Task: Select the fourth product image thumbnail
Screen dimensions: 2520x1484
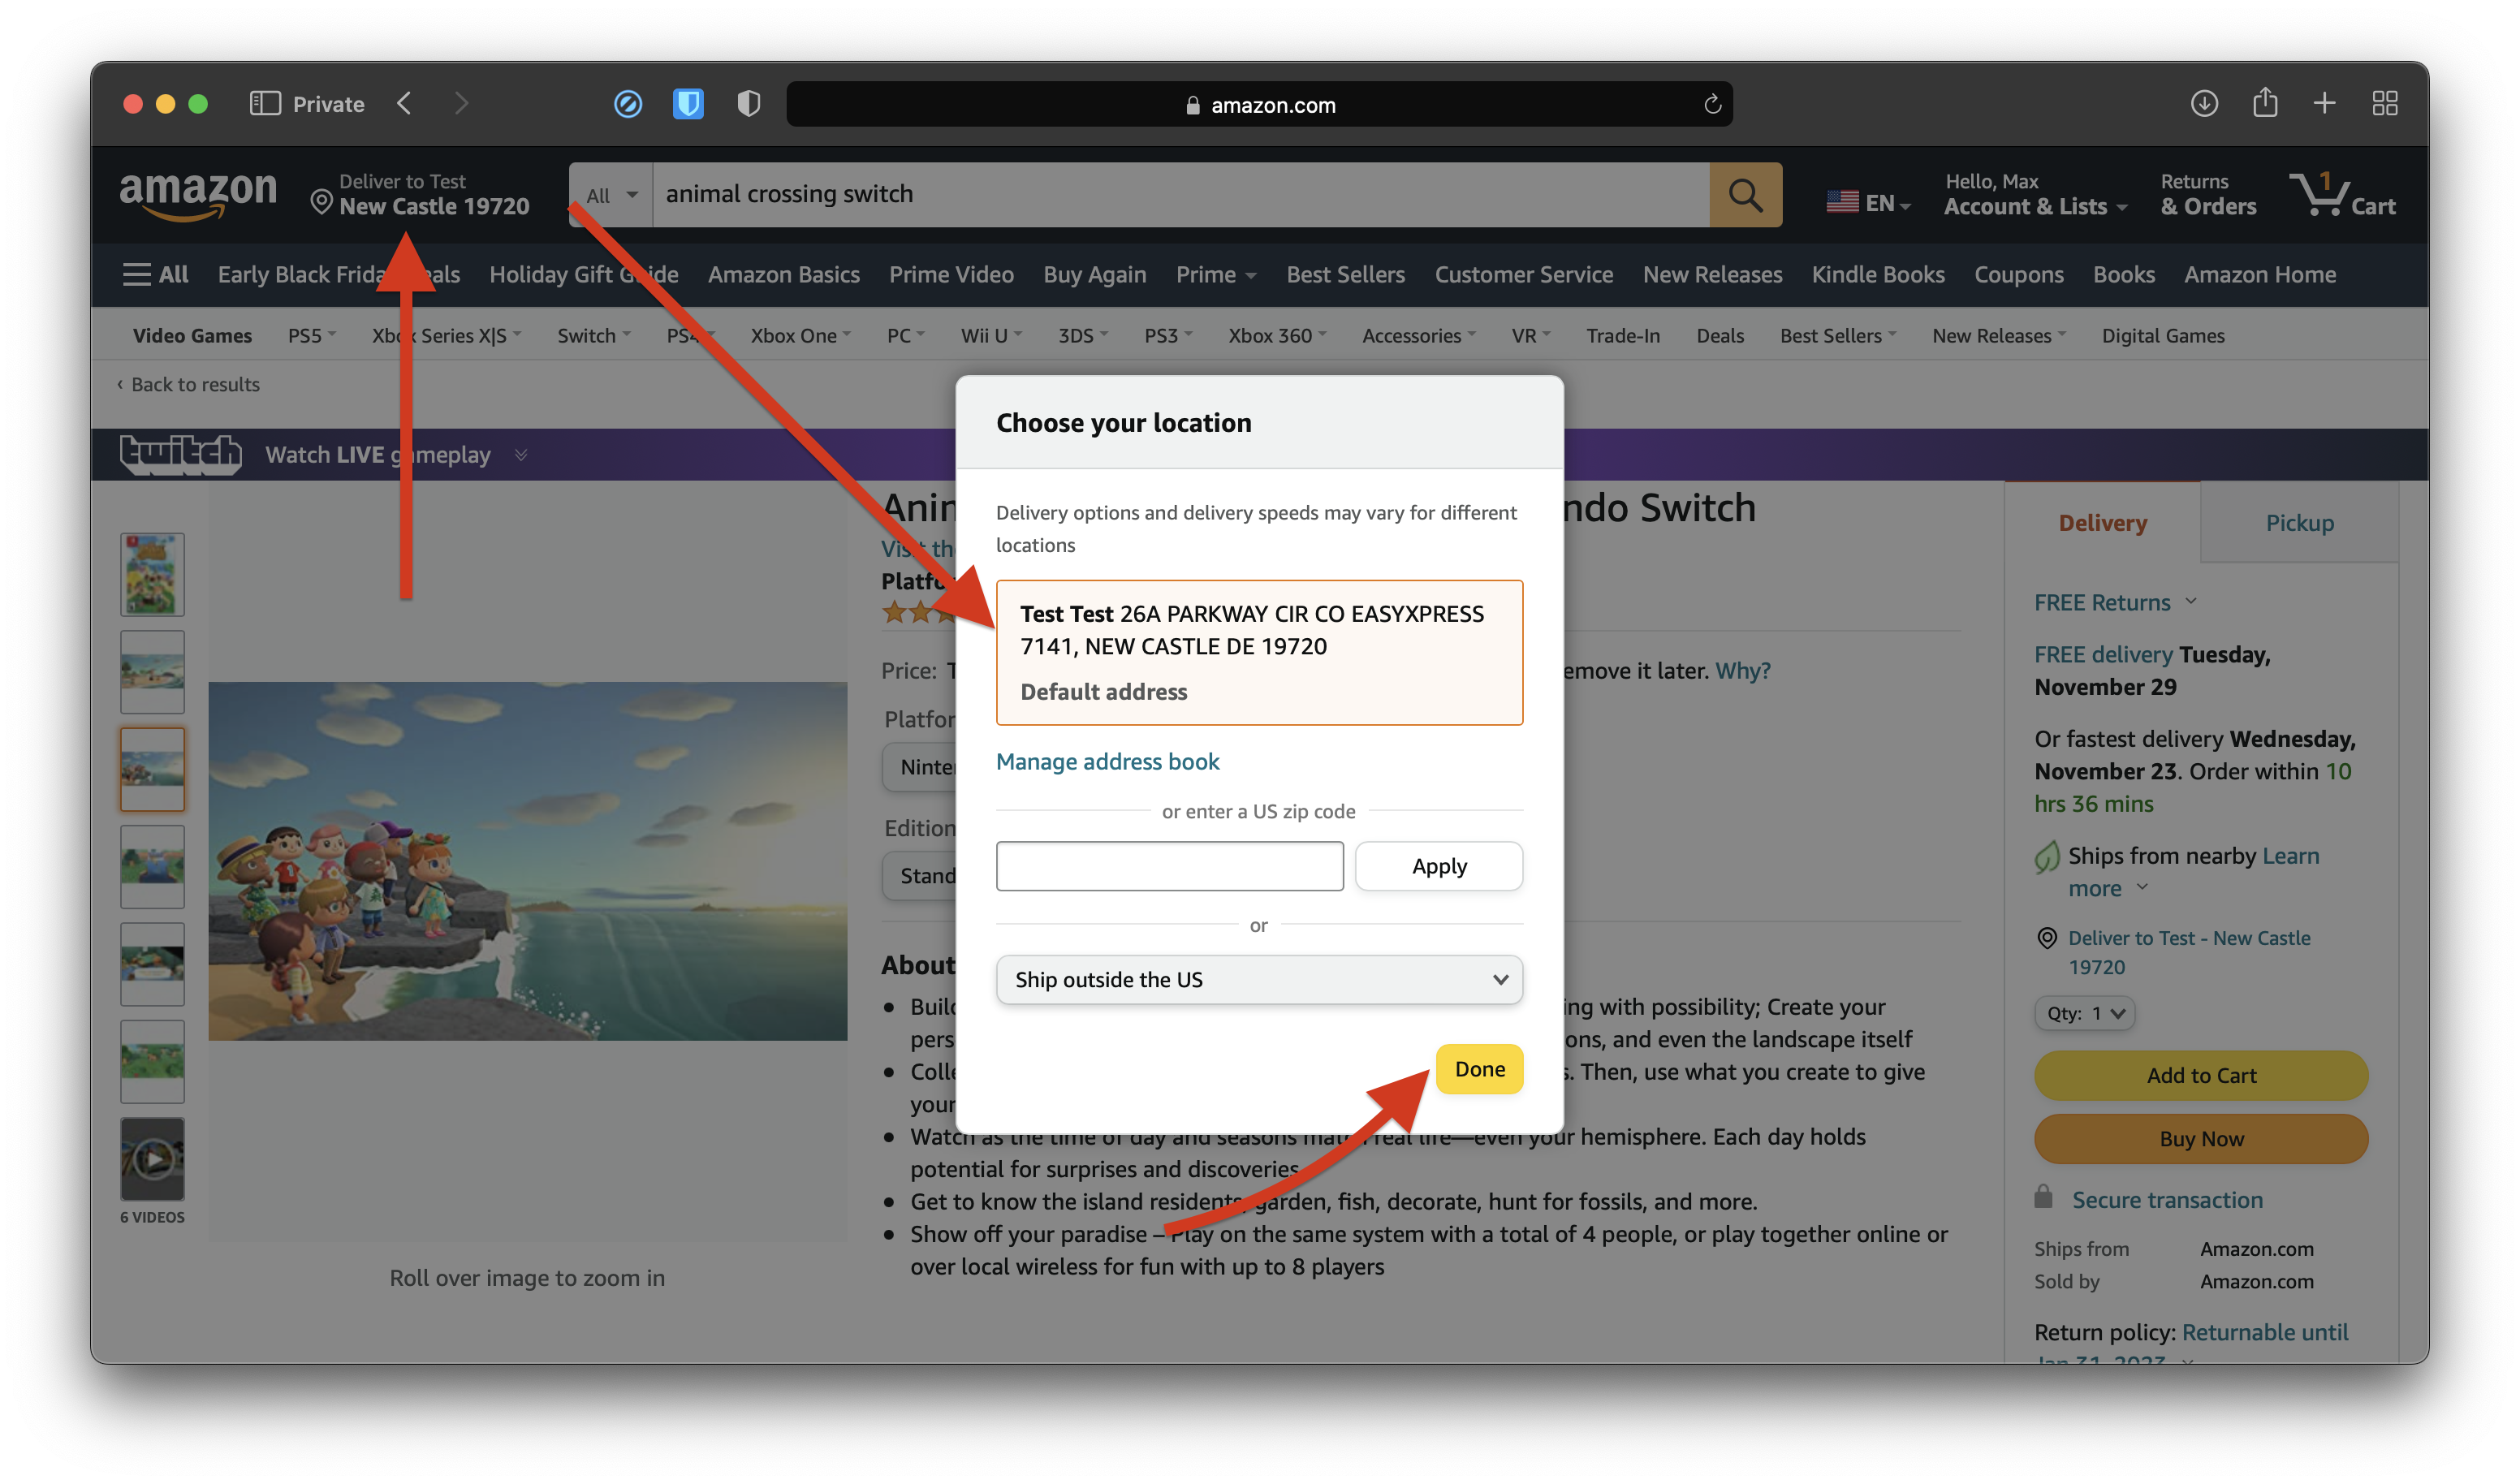Action: coord(152,866)
